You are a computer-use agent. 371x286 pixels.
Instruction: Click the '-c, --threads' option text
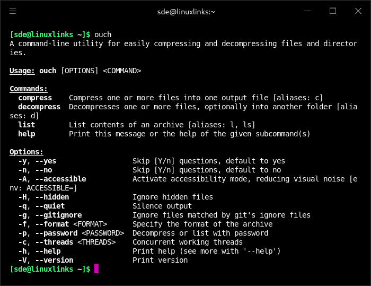(46, 242)
